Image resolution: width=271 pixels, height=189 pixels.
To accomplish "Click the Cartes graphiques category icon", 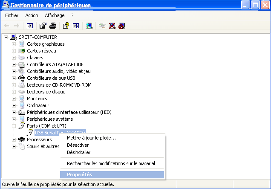I will tap(22, 44).
